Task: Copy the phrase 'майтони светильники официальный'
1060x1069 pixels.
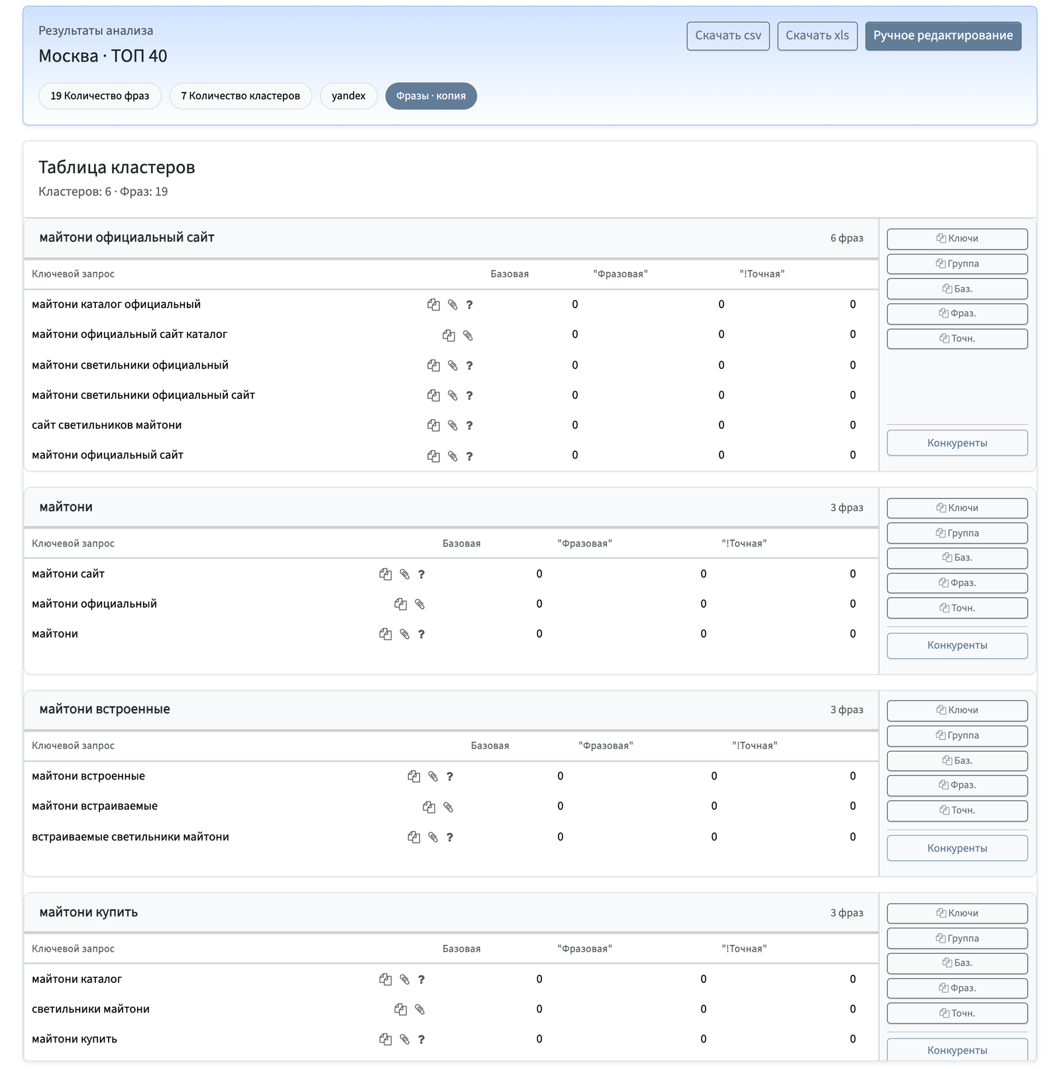Action: (433, 365)
